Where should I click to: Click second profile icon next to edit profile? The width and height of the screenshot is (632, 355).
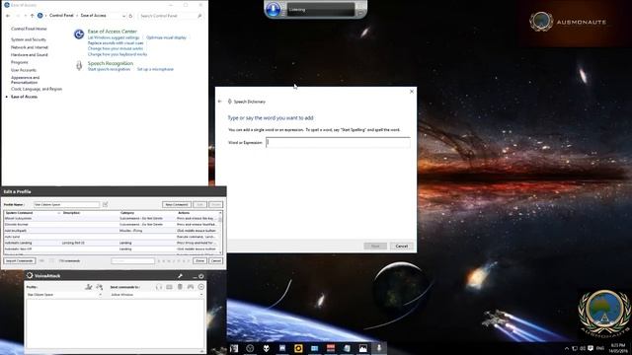(99, 287)
